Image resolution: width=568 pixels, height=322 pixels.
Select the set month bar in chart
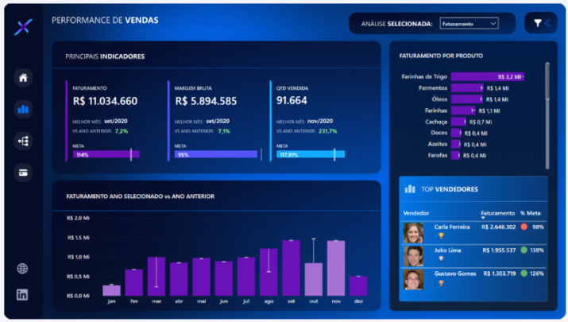pyautogui.click(x=291, y=268)
